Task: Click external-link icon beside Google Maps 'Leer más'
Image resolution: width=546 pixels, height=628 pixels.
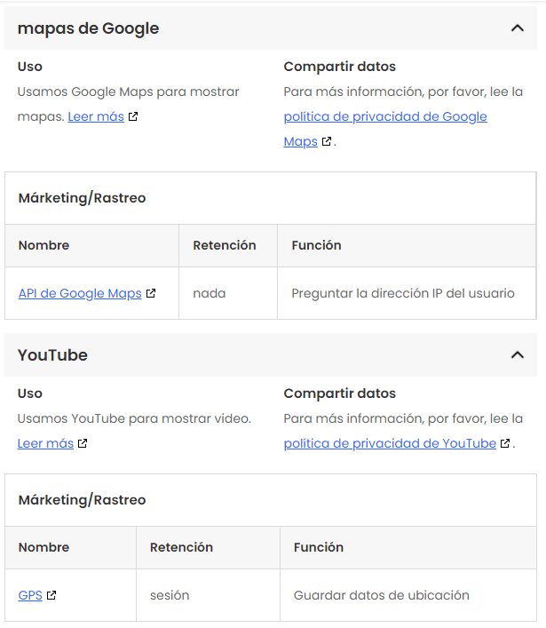Action: coord(133,116)
